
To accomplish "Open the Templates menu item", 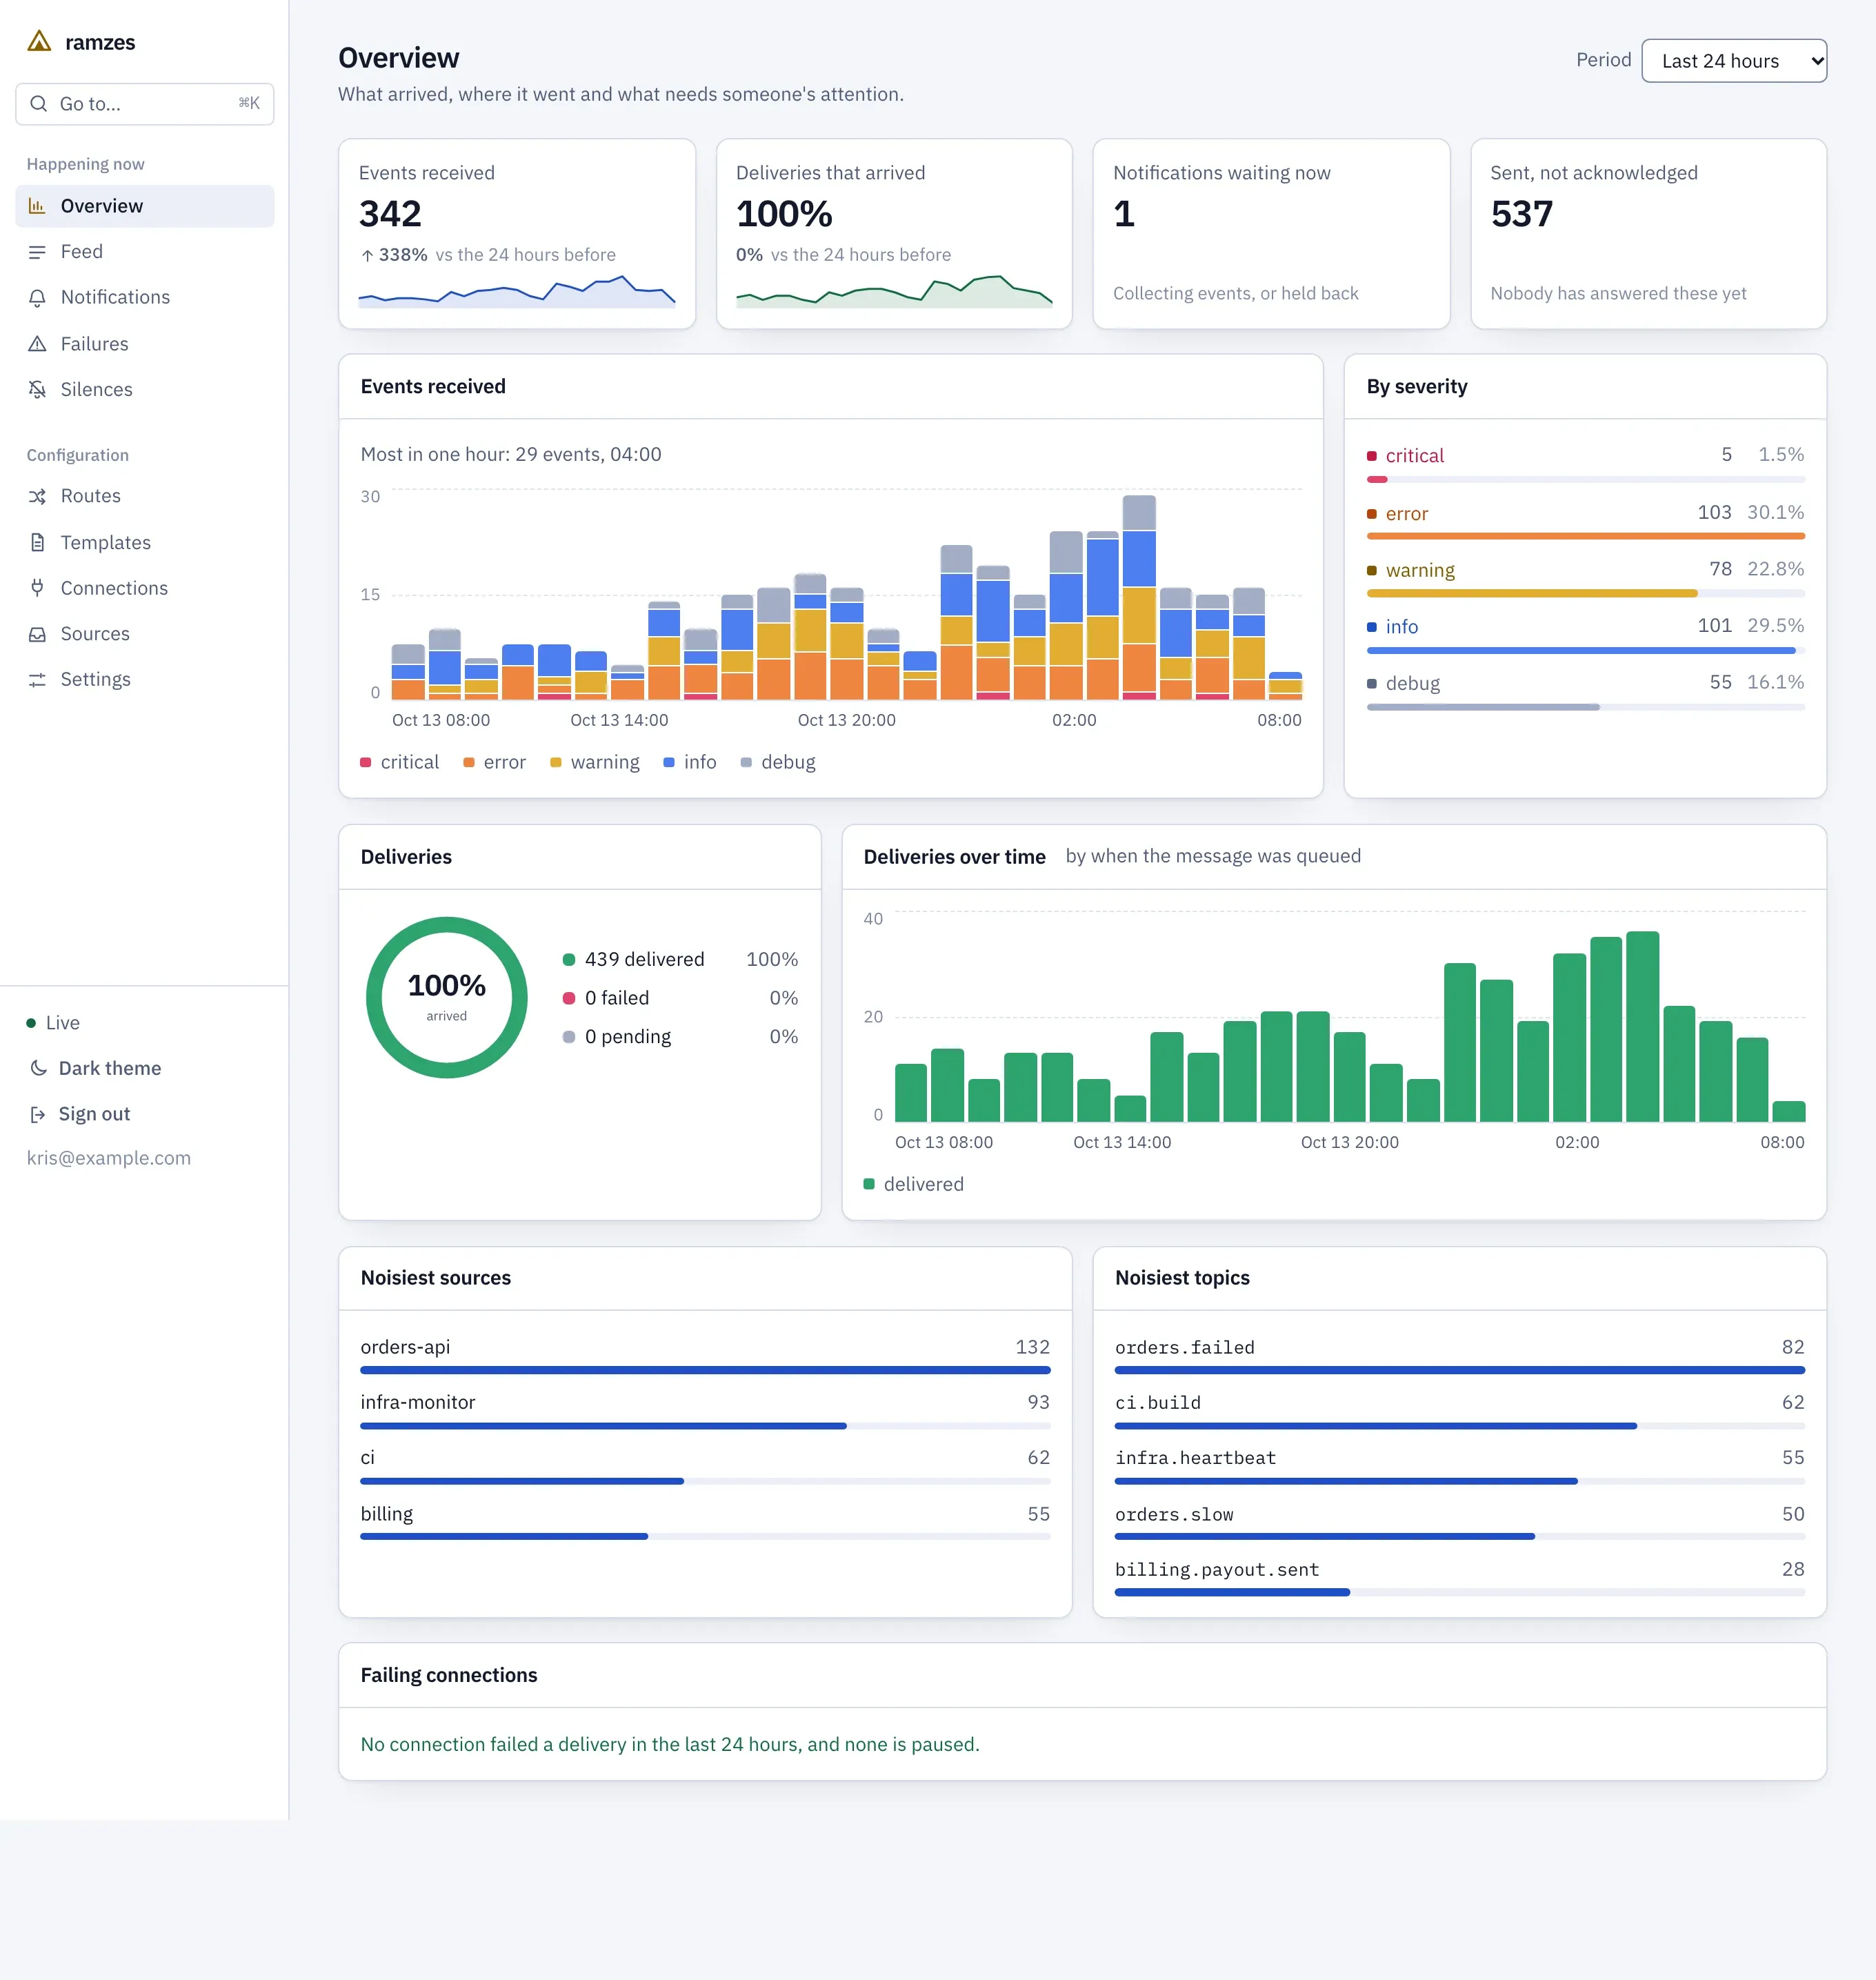I will click(x=145, y=542).
